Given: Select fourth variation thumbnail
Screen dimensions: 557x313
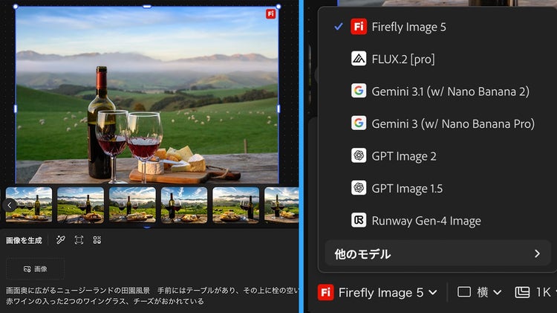Looking at the screenshot, I should (x=184, y=205).
